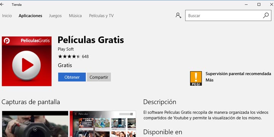Click the Play Soft publisher link
This screenshot has width=274, height=137.
pos(66,49)
